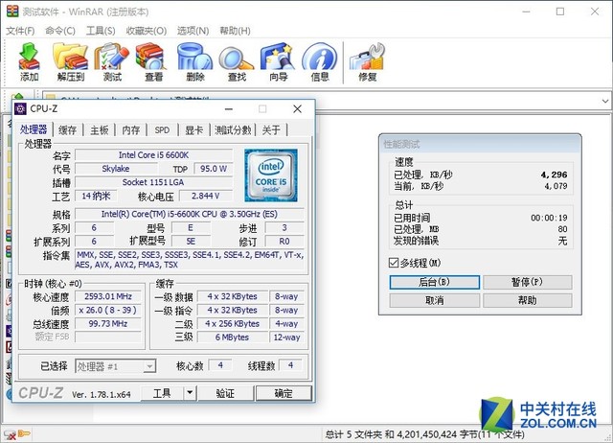Click the 修复 (Repair) toolbar icon

pos(368,61)
